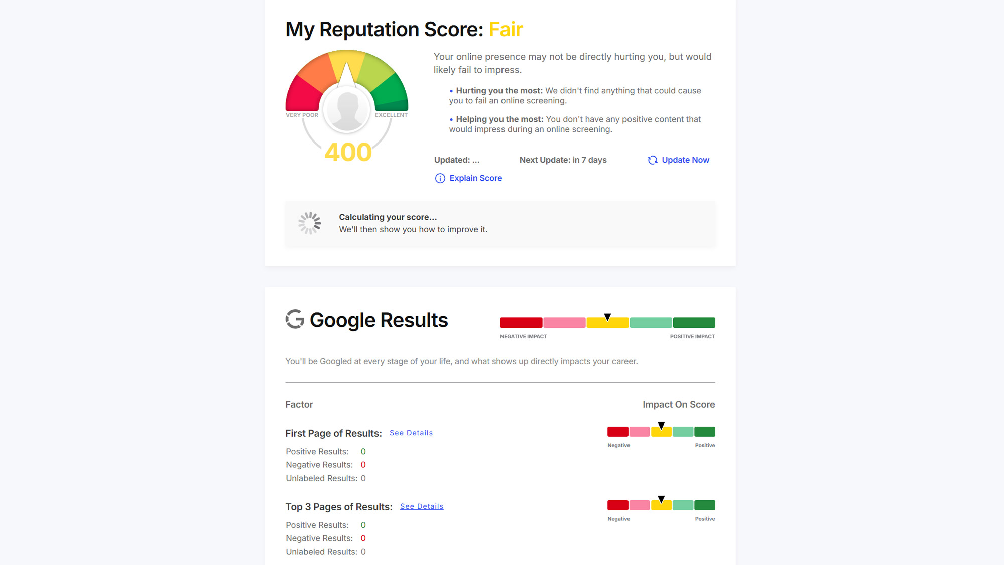
Task: Click the refresh icon beside Update Now
Action: click(x=652, y=160)
